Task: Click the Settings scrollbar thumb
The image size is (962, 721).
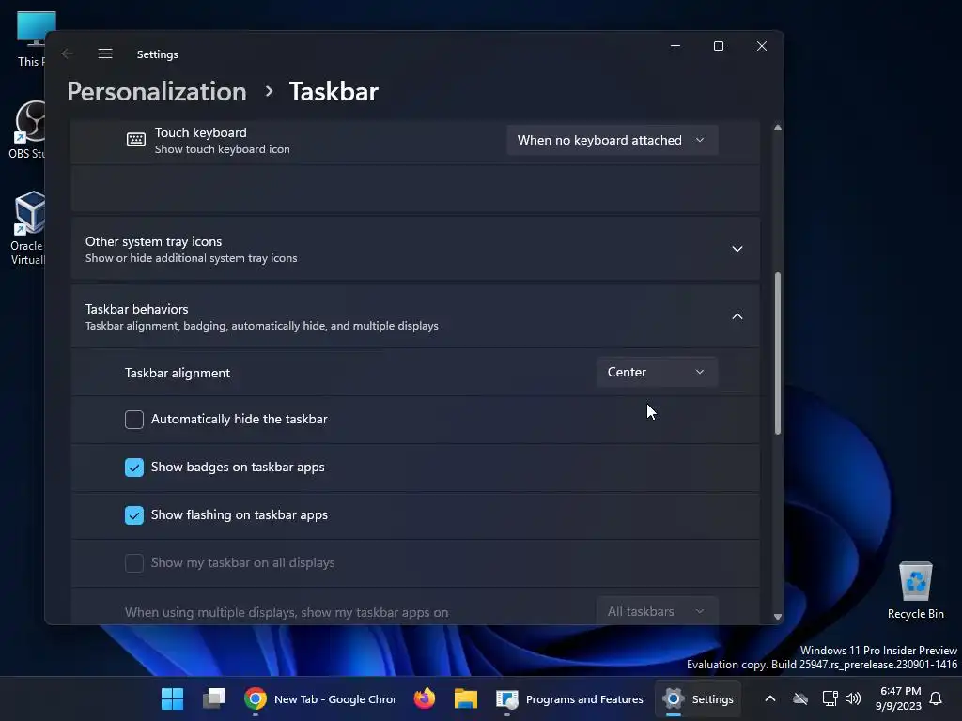Action: (777, 353)
